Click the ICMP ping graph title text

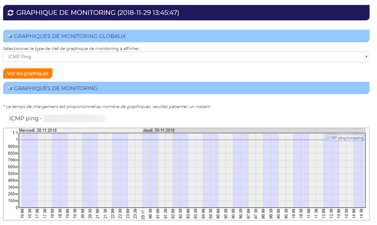point(25,119)
